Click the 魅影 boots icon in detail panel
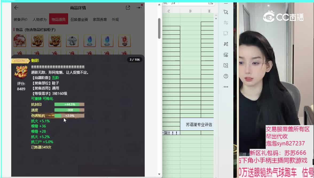The image size is (314, 178). [x=21, y=72]
